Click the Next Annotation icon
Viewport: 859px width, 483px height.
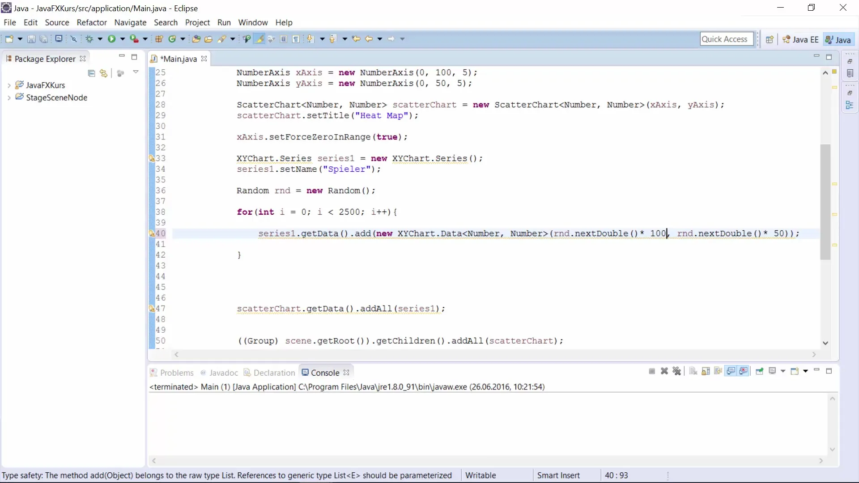tap(310, 39)
